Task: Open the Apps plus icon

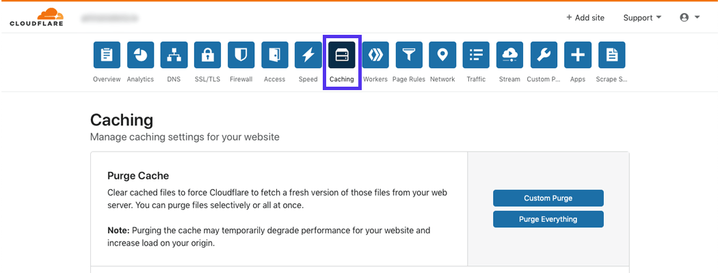Action: coord(577,55)
